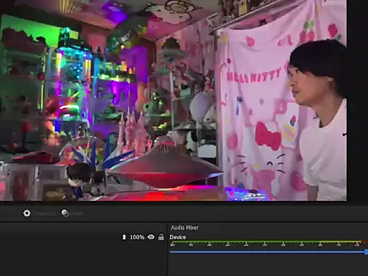368x276 pixels.
Task: Click the faded Filters text label
Action: coord(77,213)
